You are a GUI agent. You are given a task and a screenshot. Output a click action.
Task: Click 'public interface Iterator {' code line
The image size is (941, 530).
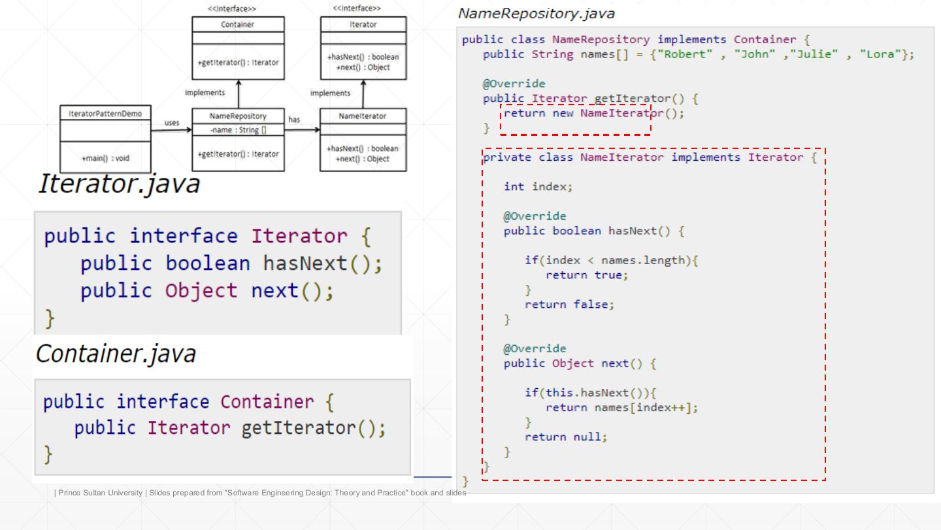tap(207, 236)
